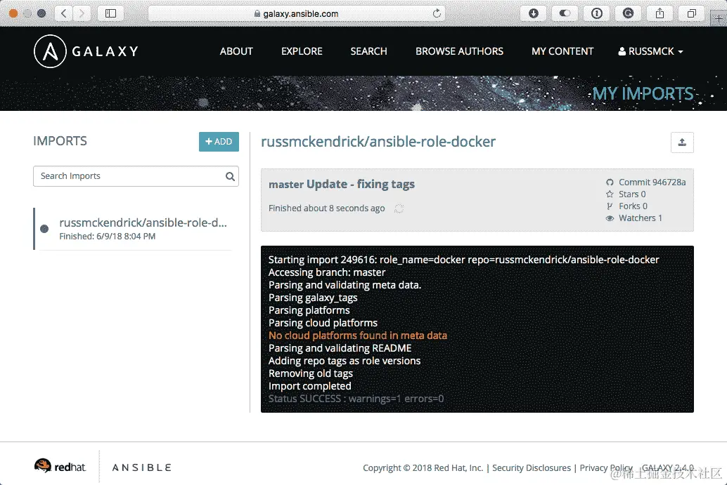Click the status dot of ansible-role-docker import

click(x=44, y=229)
